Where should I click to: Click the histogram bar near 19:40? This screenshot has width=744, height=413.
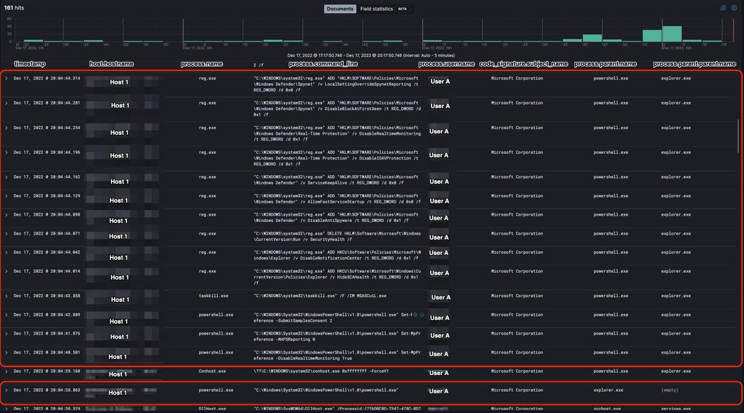click(x=592, y=38)
